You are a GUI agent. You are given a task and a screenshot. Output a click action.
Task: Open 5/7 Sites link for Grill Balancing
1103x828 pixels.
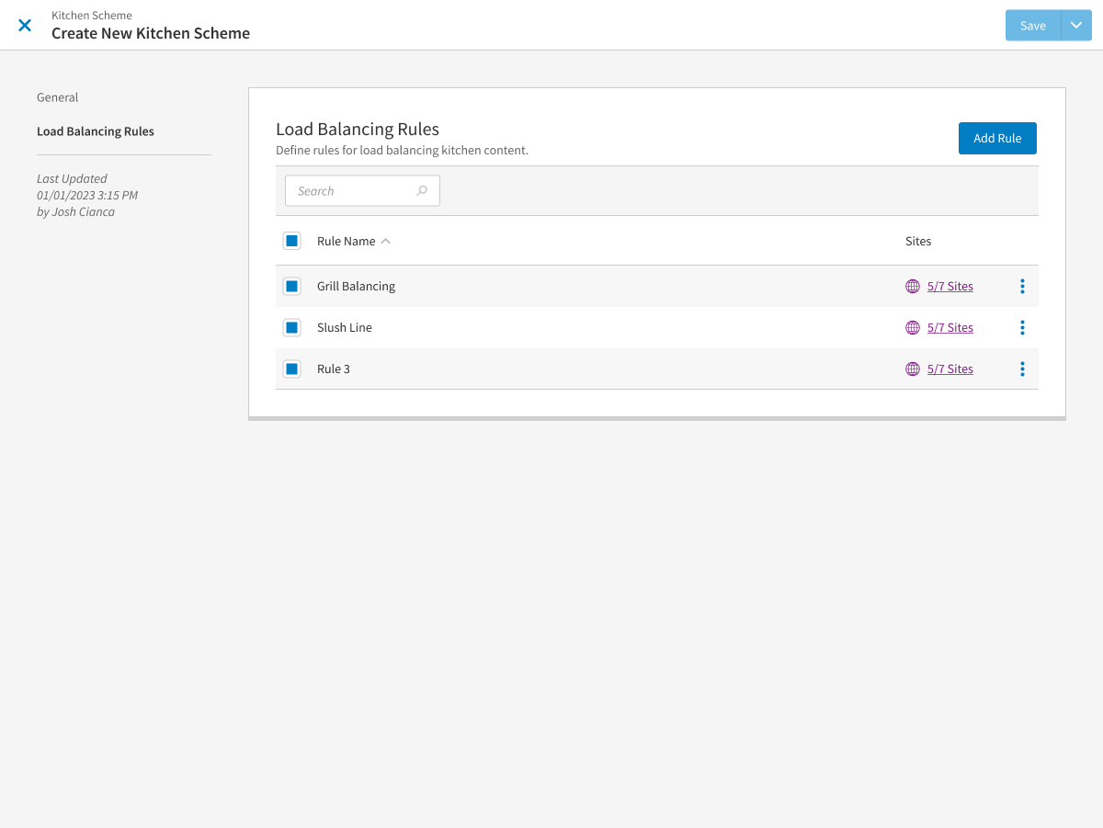point(949,287)
